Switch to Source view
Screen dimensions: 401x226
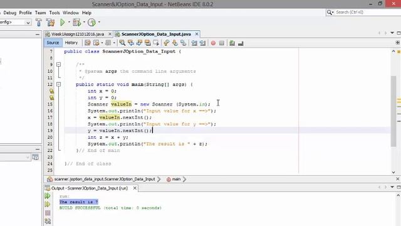[53, 43]
